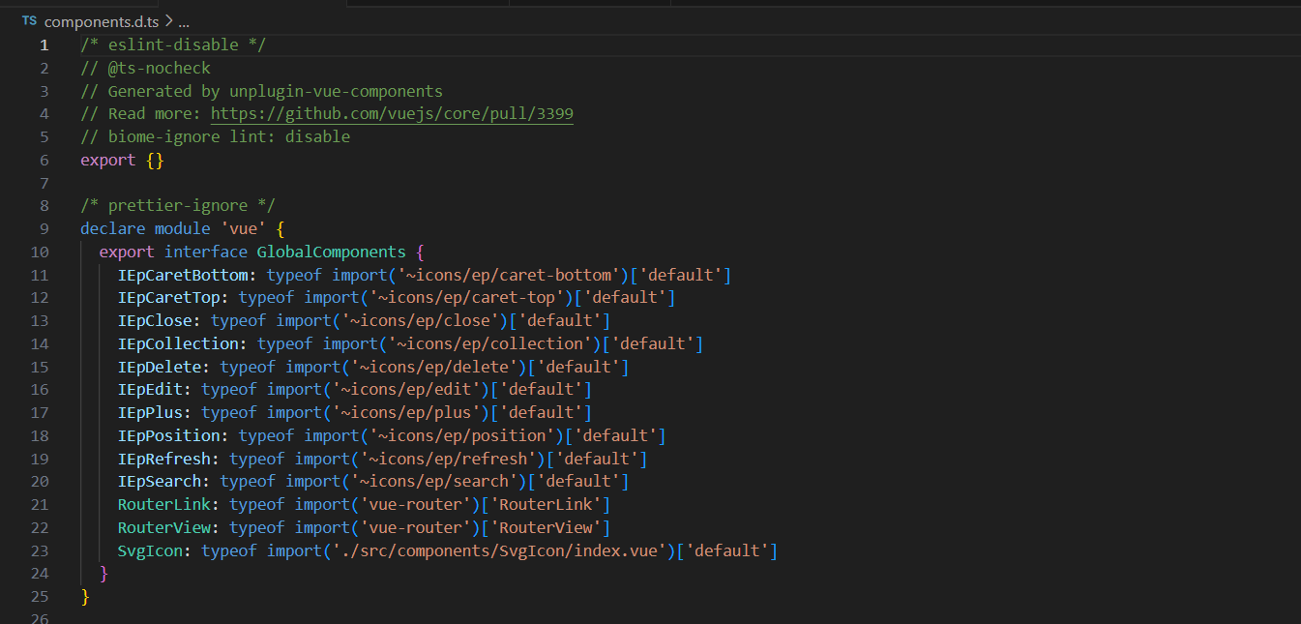Click the 'interface' keyword

point(206,252)
